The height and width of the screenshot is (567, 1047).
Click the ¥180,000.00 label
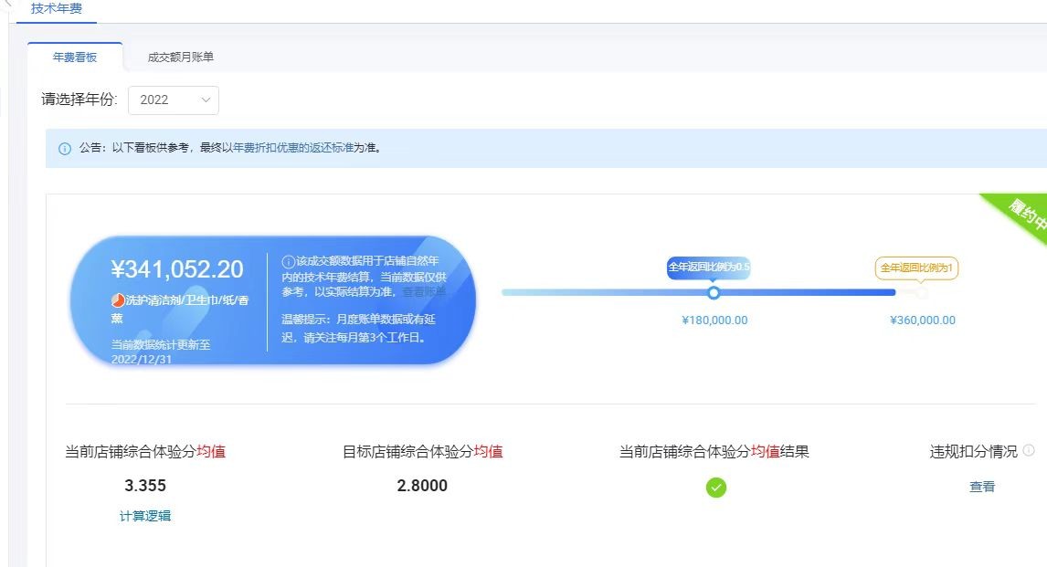pyautogui.click(x=714, y=320)
